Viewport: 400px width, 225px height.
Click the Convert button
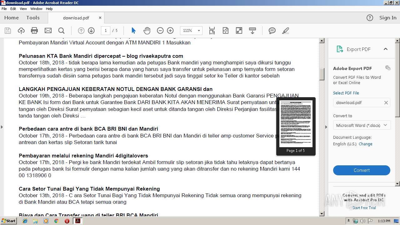click(x=362, y=170)
